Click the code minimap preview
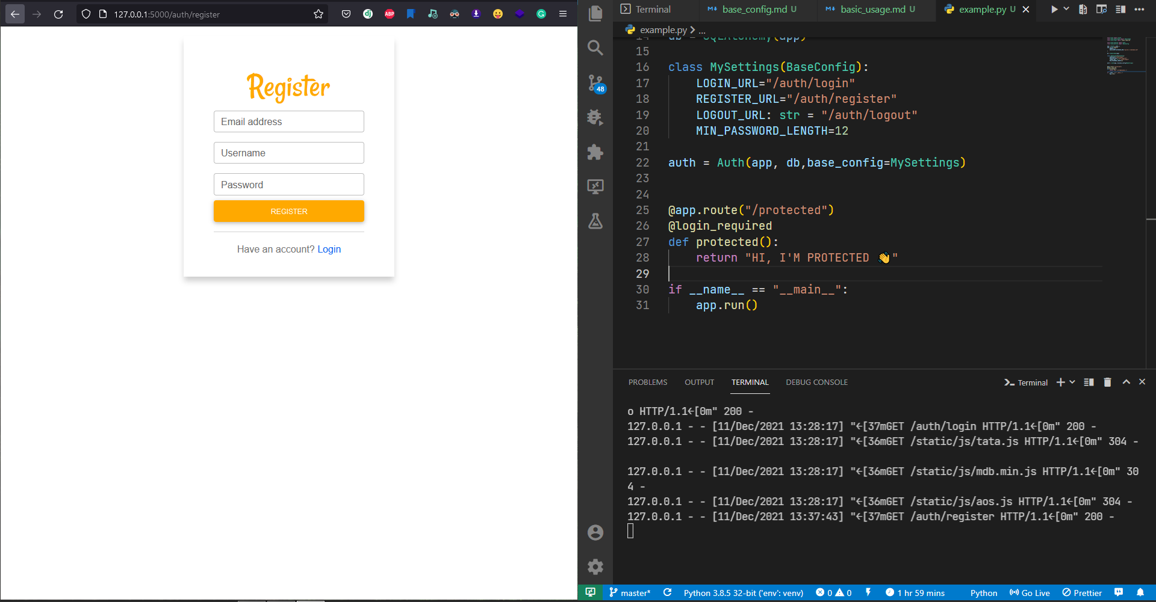The width and height of the screenshot is (1156, 602). coord(1125,56)
